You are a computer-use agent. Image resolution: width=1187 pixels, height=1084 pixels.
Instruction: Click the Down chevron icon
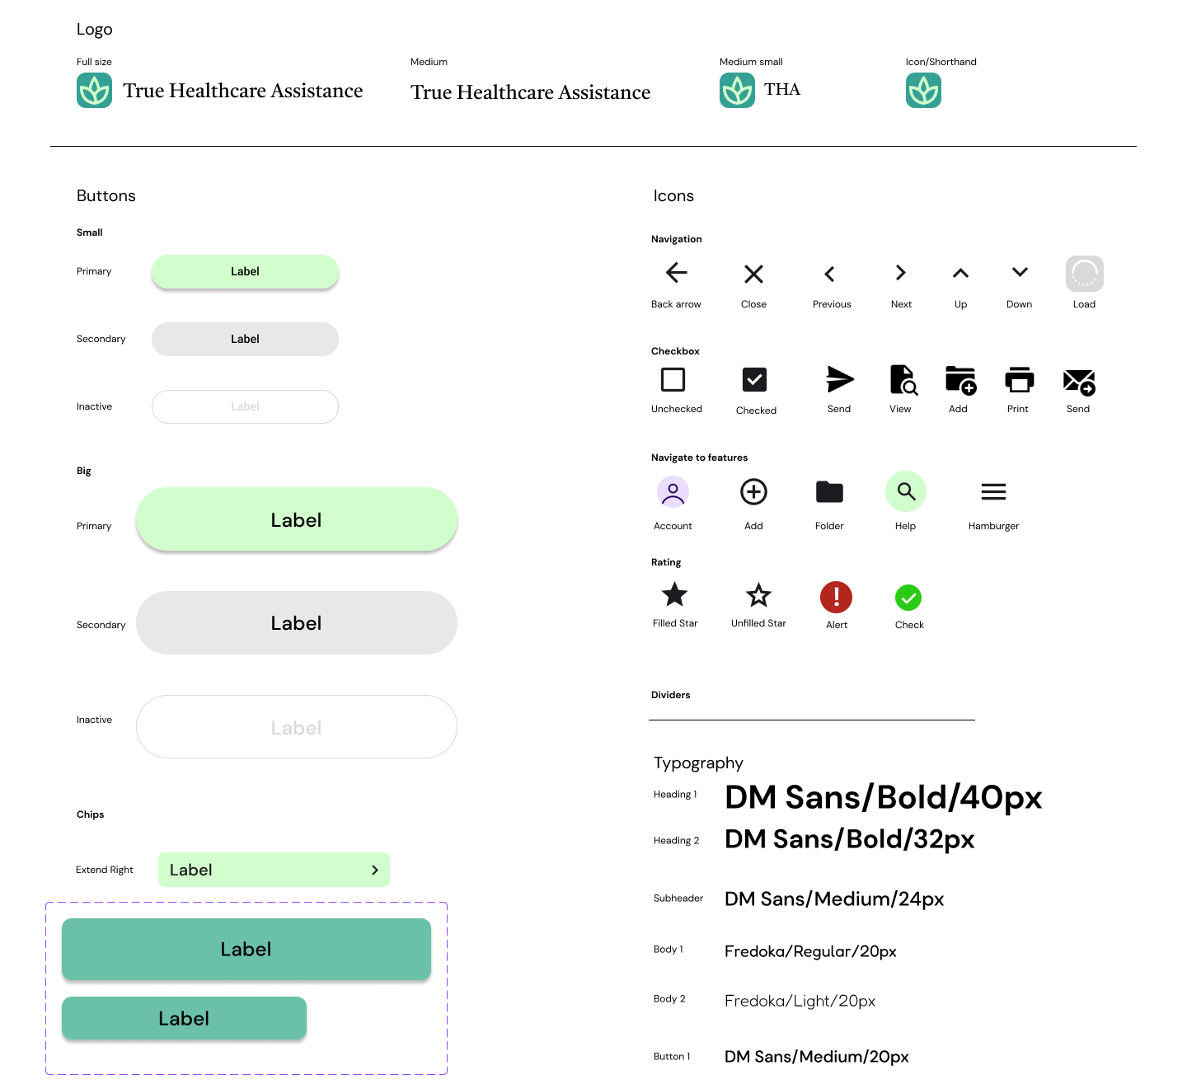click(1020, 273)
